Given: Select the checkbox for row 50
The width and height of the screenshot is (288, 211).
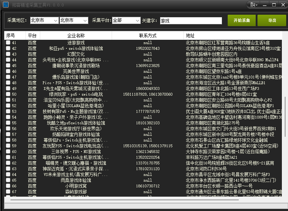Looking at the screenshot, I should tap(8, 95).
